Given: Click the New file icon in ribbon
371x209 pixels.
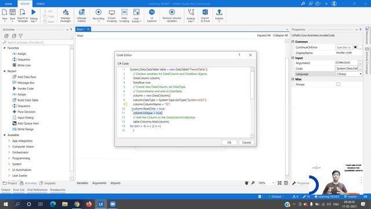Looking at the screenshot, I should pos(5,12).
